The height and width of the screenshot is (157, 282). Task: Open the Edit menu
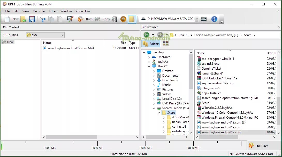click(16, 11)
